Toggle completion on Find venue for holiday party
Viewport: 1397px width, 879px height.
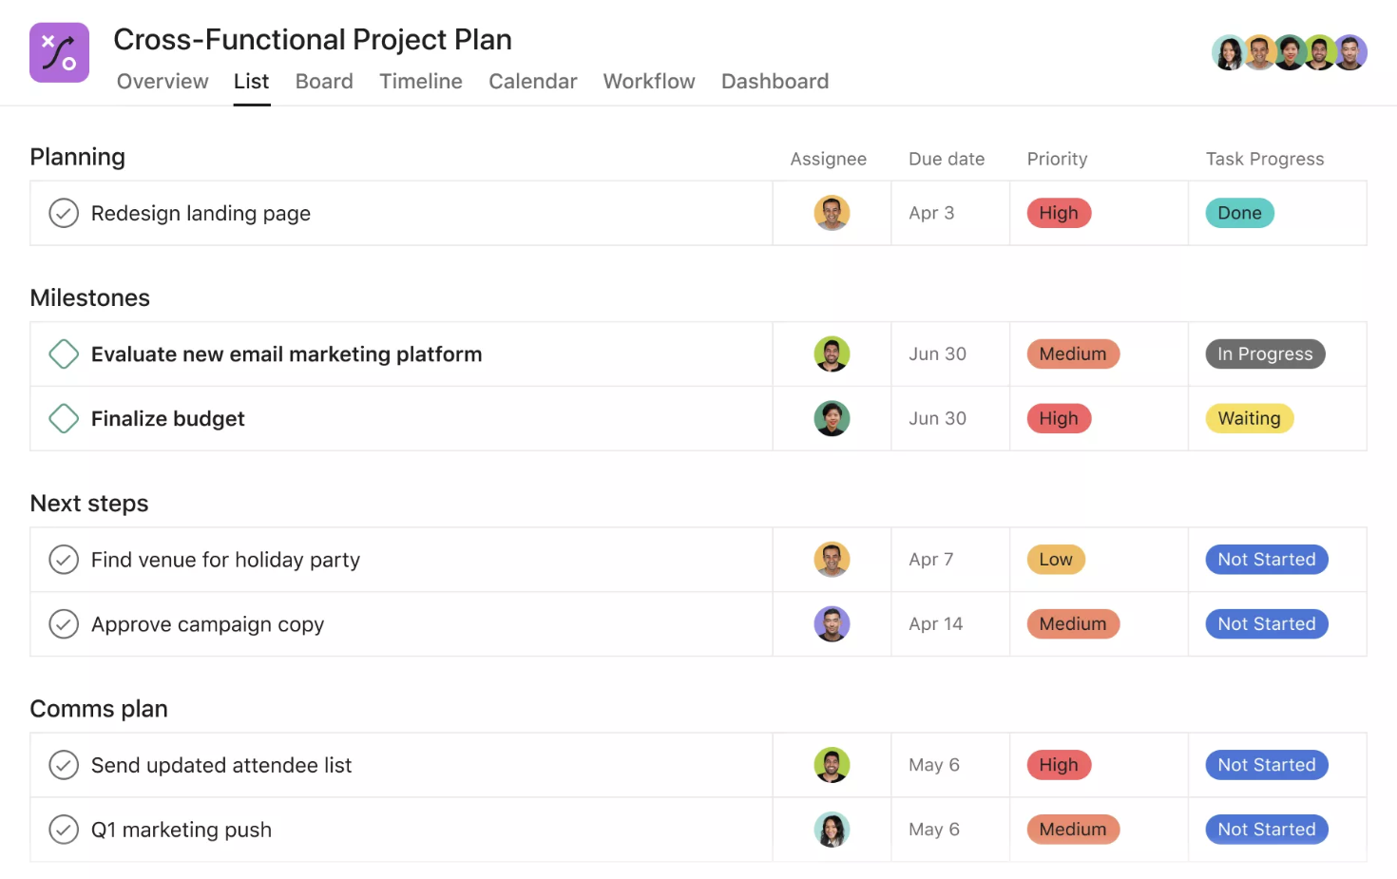click(63, 559)
